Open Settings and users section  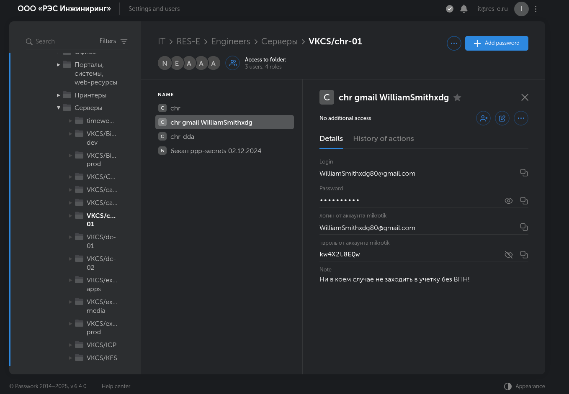pyautogui.click(x=154, y=9)
